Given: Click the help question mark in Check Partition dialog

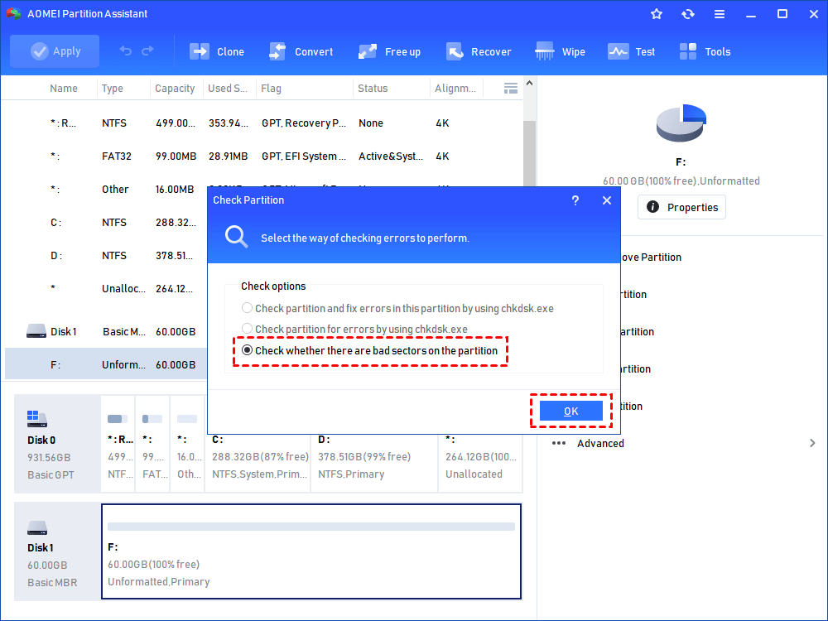Looking at the screenshot, I should pos(575,200).
